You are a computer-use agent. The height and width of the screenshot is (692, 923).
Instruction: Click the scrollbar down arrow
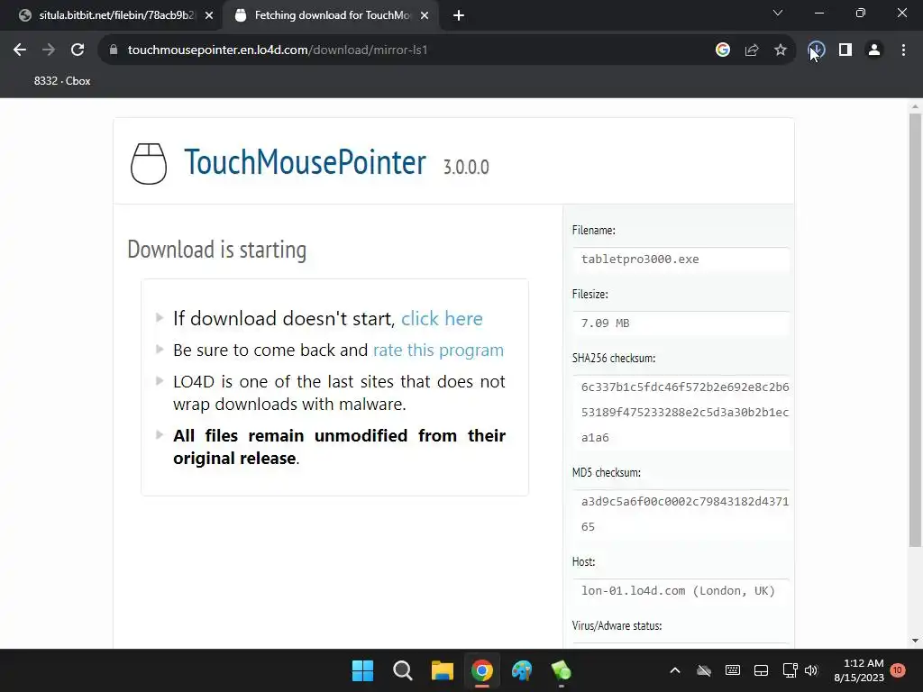pyautogui.click(x=915, y=641)
